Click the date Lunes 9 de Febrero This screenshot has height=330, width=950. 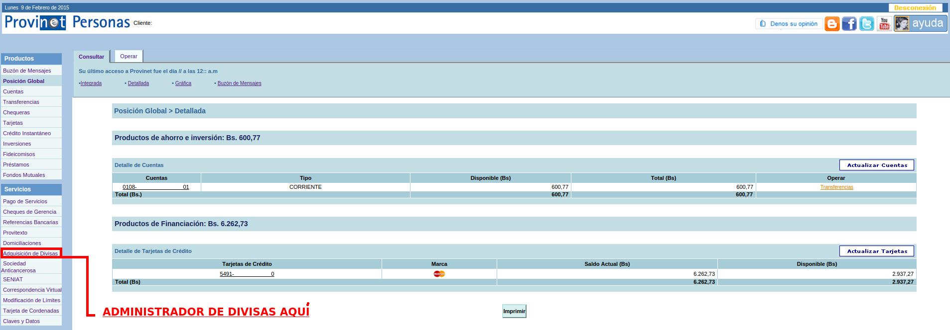click(x=37, y=8)
